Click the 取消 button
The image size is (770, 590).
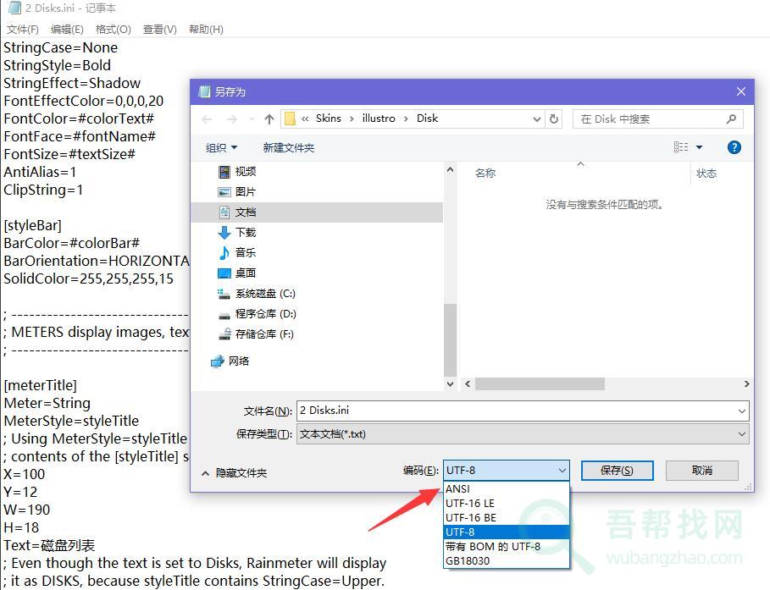click(x=701, y=471)
